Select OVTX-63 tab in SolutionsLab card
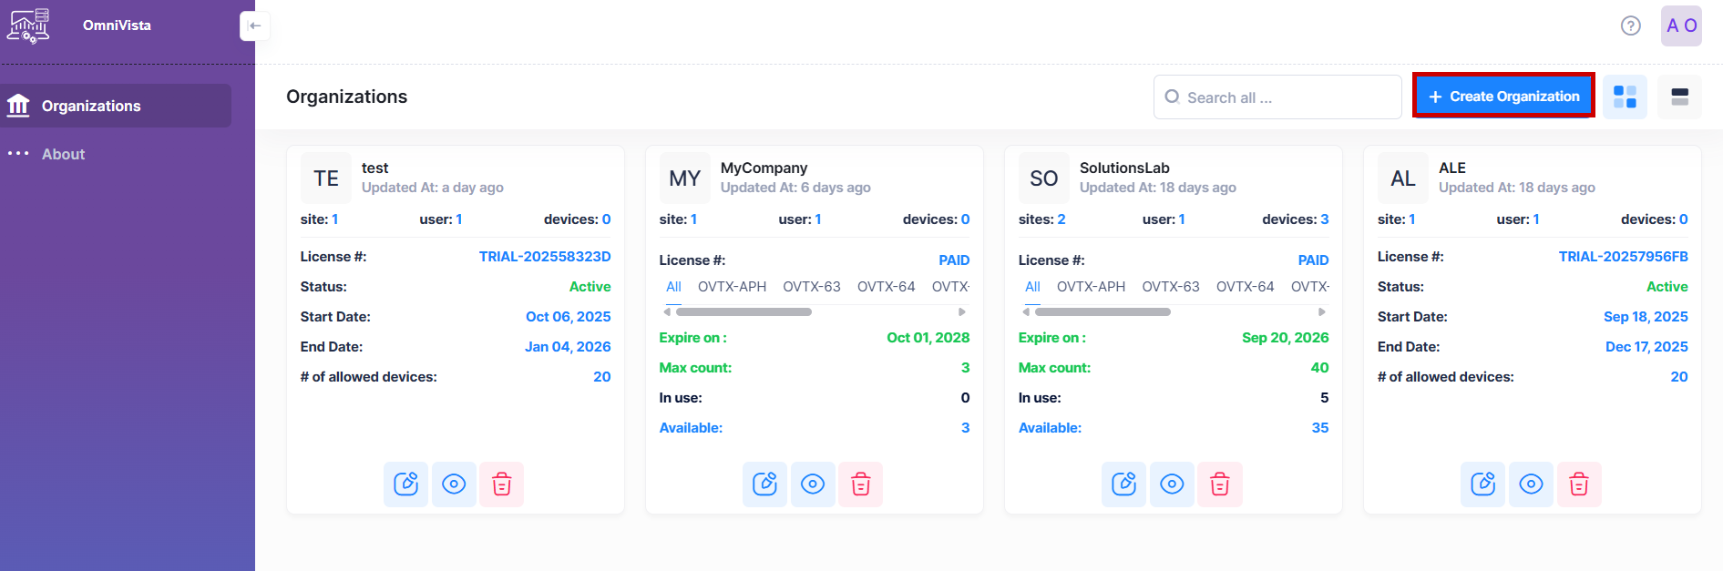The width and height of the screenshot is (1723, 571). [x=1171, y=287]
